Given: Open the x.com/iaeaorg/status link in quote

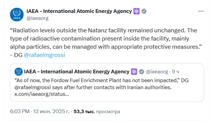Looking at the screenshot, I should 42,94.
